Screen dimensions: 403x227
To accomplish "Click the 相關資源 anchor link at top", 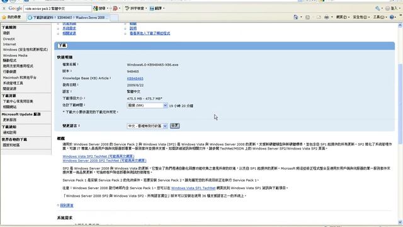I will coord(69,33).
